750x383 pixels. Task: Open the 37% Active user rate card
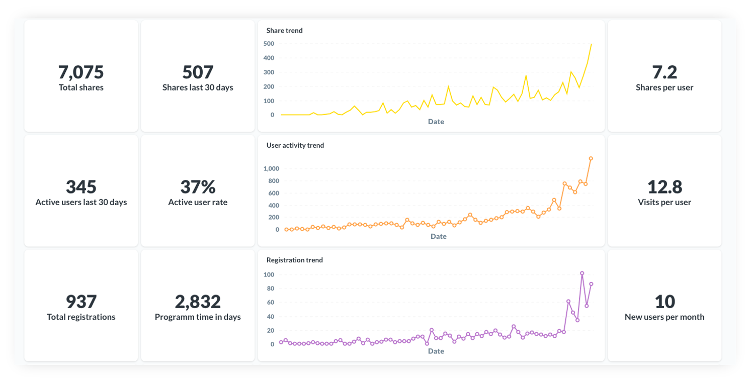(198, 191)
